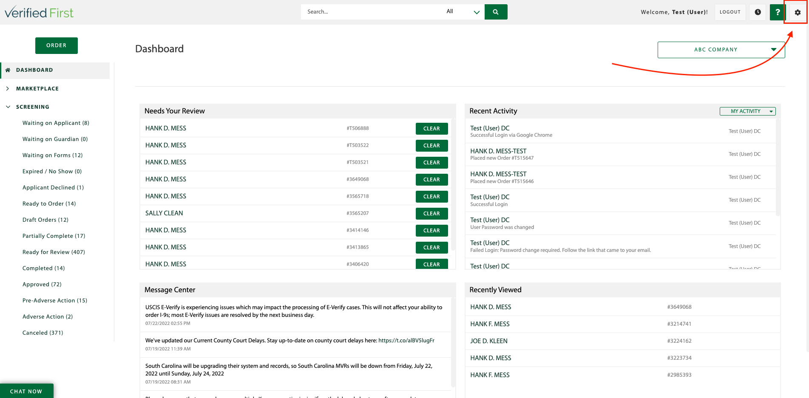
Task: Open Completed (14) list
Action: 43,268
